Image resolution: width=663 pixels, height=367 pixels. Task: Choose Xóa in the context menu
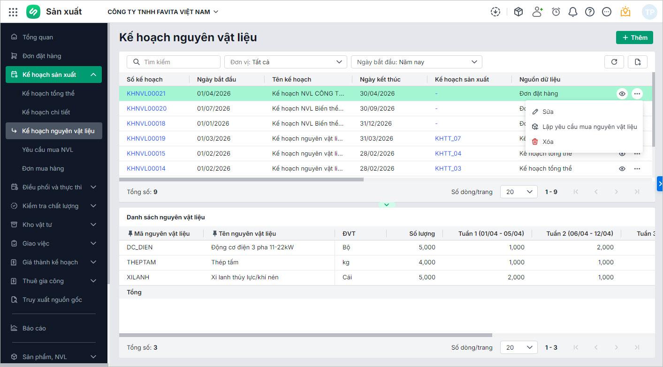click(x=548, y=142)
